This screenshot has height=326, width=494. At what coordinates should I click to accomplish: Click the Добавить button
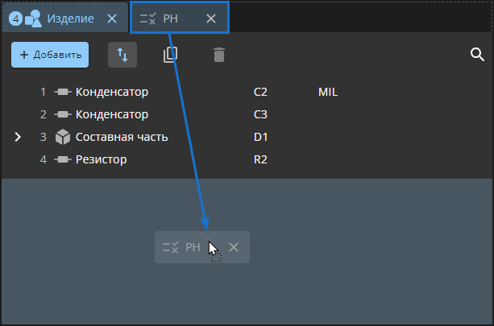point(50,55)
